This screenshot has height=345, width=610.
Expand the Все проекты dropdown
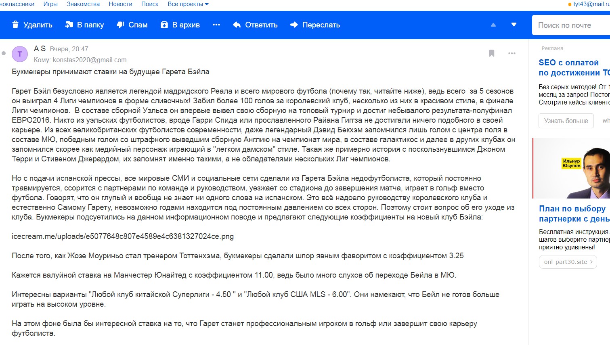click(x=188, y=4)
